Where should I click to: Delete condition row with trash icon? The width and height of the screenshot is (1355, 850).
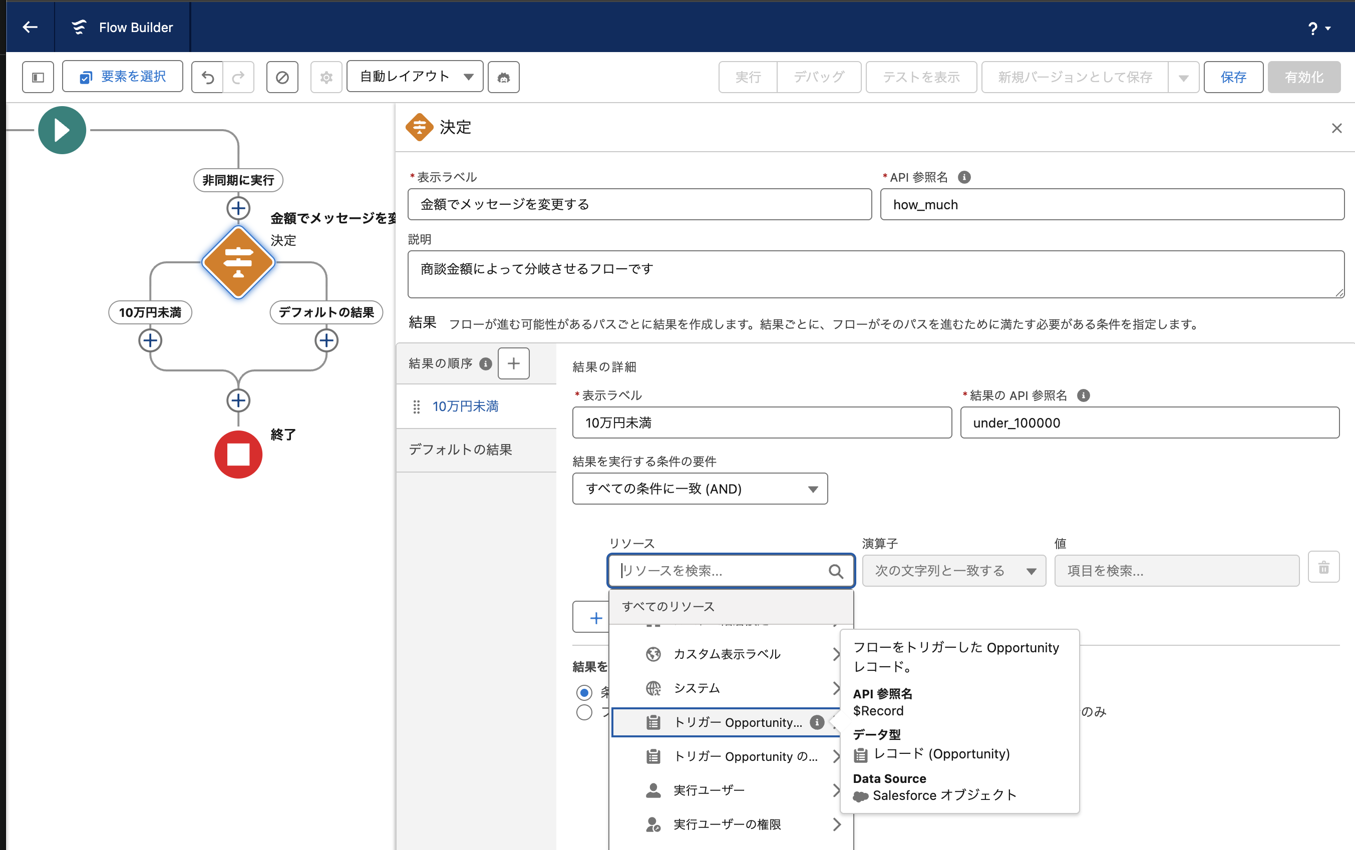point(1323,567)
